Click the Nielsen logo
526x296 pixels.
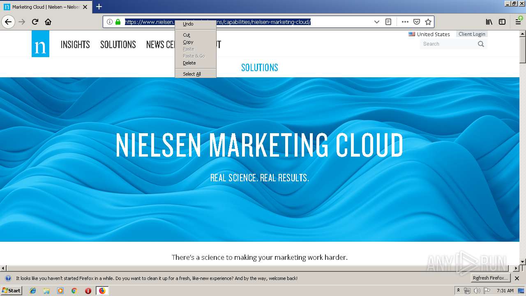pyautogui.click(x=40, y=44)
